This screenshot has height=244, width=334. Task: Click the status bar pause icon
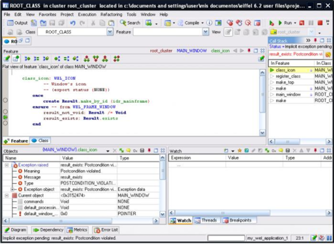click(x=329, y=238)
